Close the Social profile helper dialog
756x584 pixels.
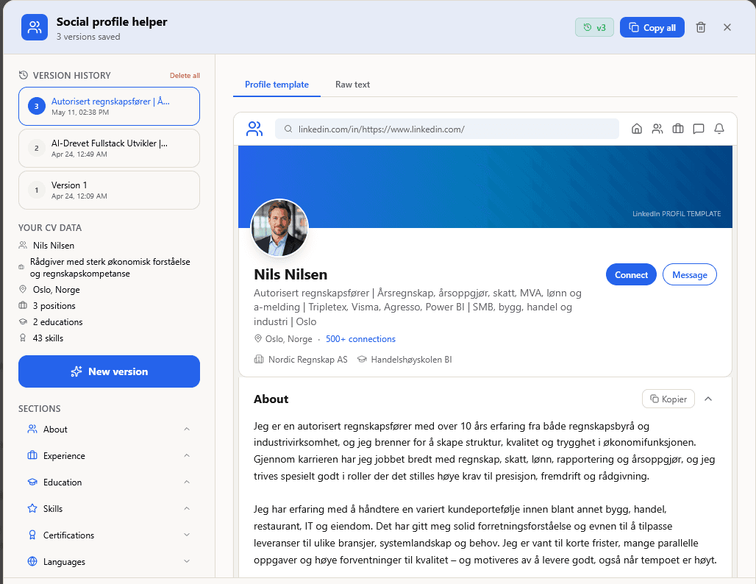[x=727, y=27]
